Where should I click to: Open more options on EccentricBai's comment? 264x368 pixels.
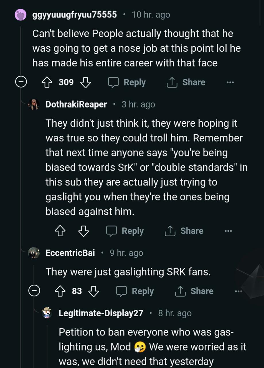238,292
